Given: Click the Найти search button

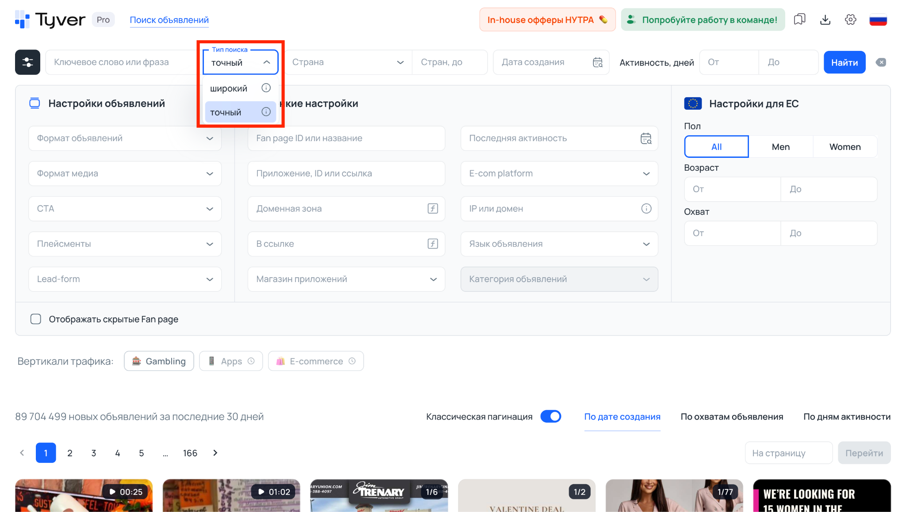Looking at the screenshot, I should 844,62.
